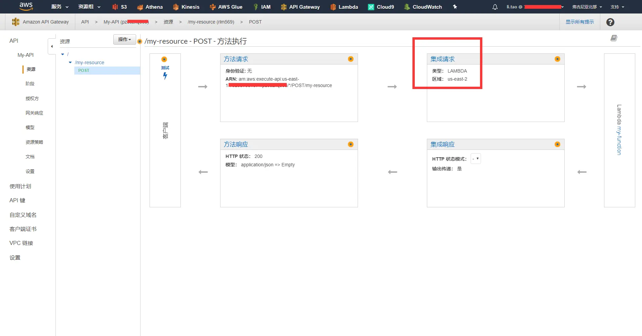Screen dimensions: 642x336
Task: Collapse the root / resource tree node
Action: coord(63,54)
